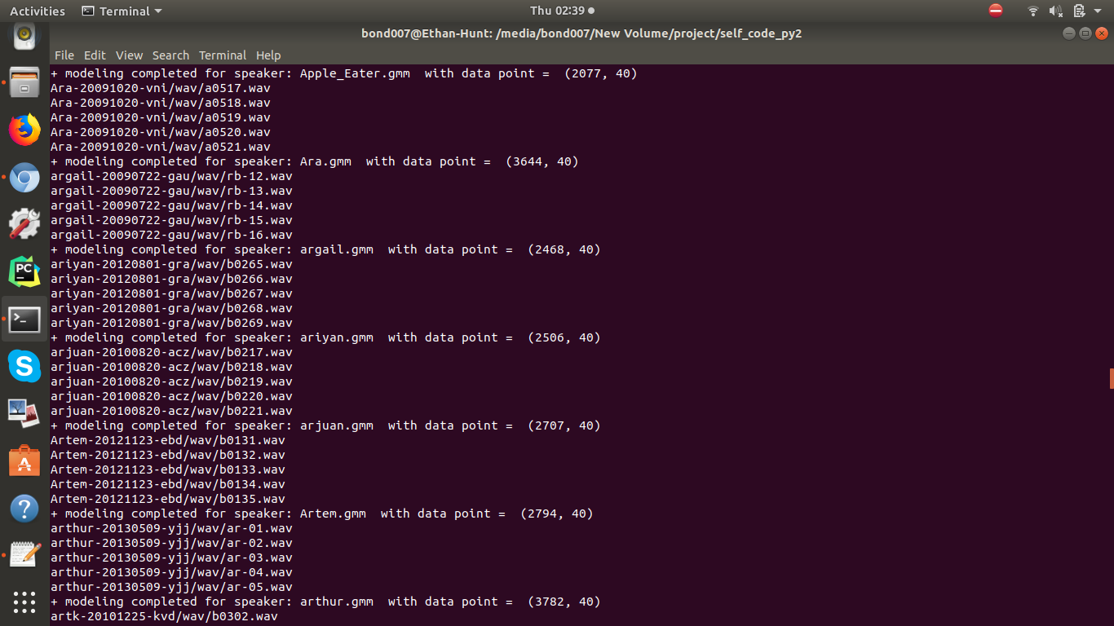Click the muted volume indicator
This screenshot has width=1114, height=626.
pos(1055,11)
